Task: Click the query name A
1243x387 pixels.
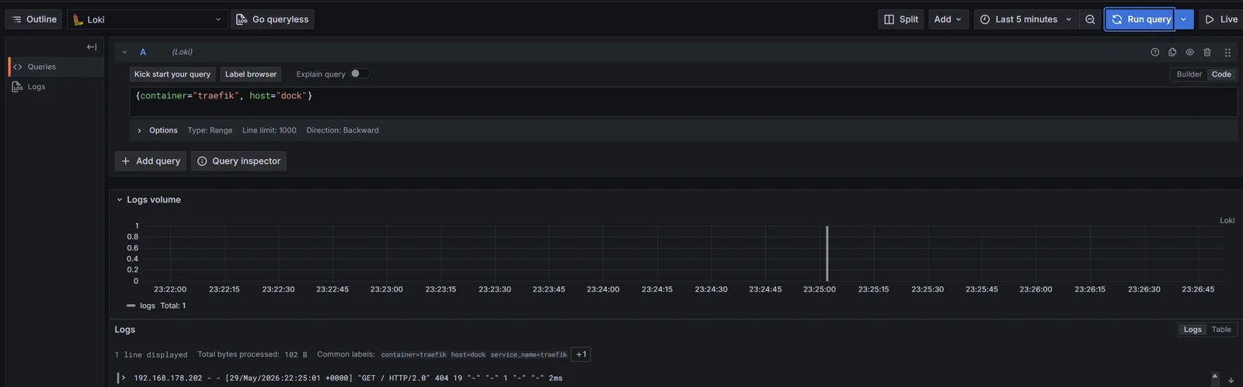Action: pyautogui.click(x=143, y=52)
